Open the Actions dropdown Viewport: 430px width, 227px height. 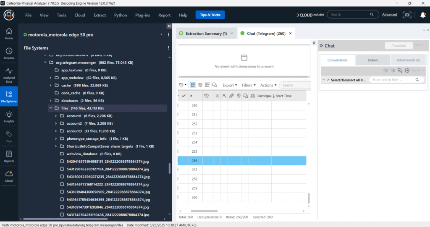(x=268, y=85)
